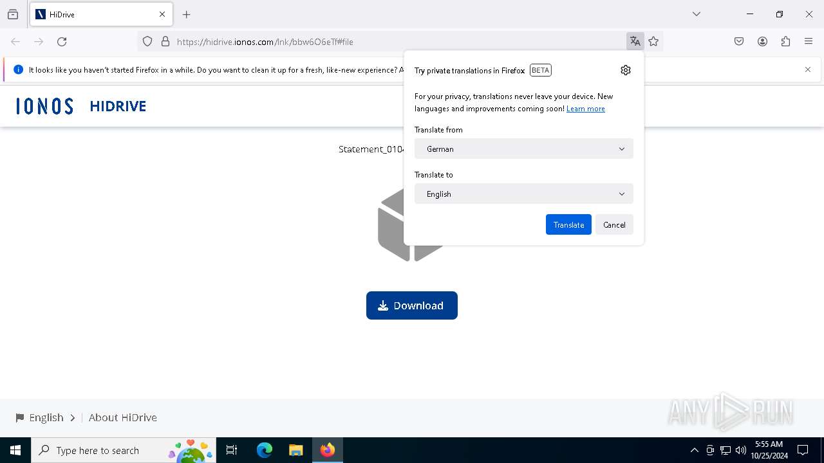824x463 pixels.
Task: Reload the current page
Action: 62,42
